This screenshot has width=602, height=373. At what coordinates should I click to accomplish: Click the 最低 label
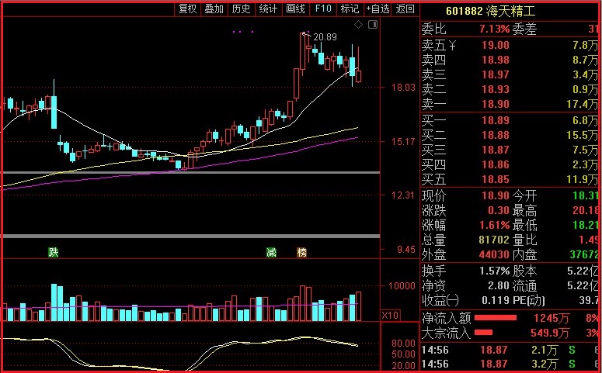(524, 225)
